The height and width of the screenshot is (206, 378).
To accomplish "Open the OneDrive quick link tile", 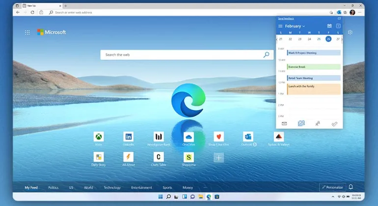I will (x=189, y=137).
